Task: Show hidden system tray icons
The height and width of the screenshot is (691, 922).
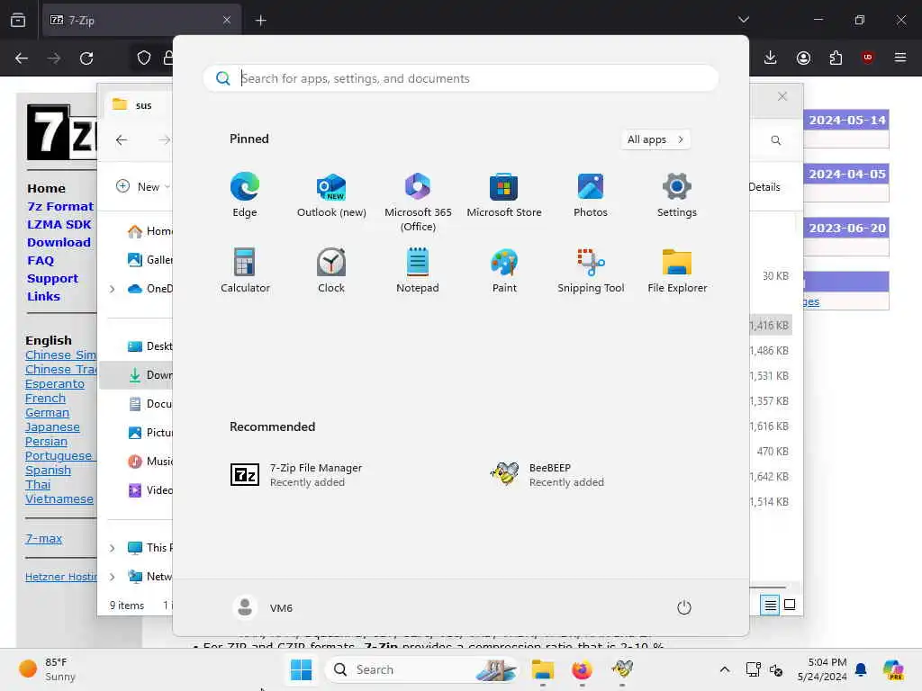Action: [x=725, y=669]
